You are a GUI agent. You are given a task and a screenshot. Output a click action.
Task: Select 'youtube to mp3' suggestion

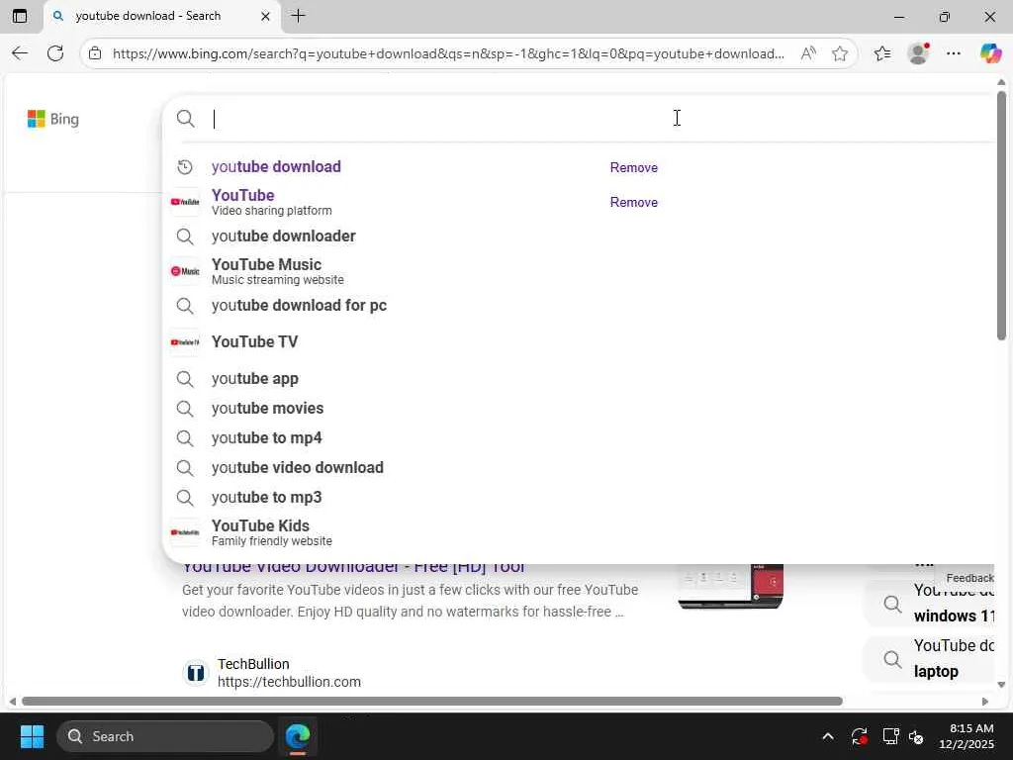pyautogui.click(x=266, y=497)
